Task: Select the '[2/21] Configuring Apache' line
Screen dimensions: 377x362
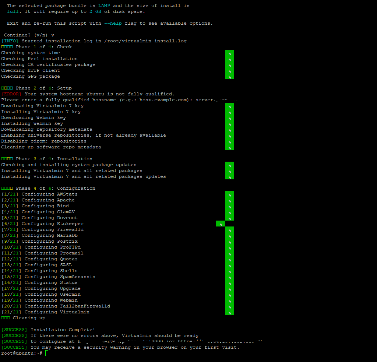Action: [x=38, y=200]
